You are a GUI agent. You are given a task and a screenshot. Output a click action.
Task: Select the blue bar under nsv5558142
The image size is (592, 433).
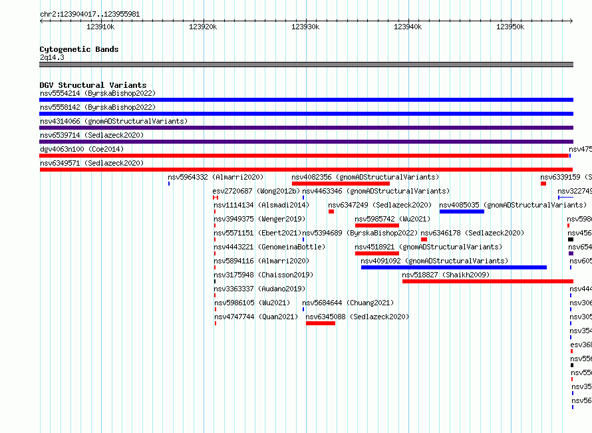[306, 114]
